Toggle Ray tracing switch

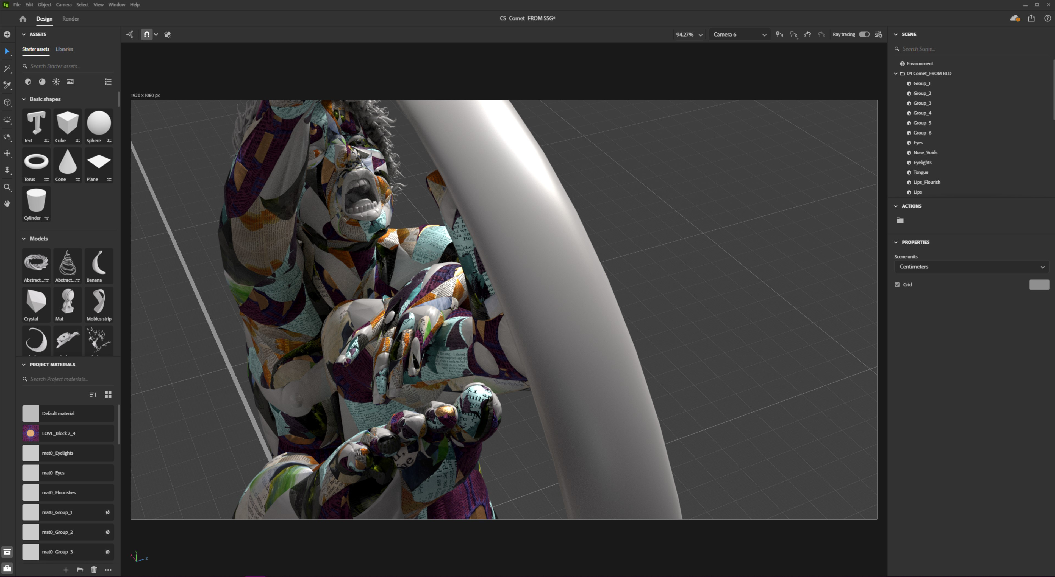pos(864,34)
